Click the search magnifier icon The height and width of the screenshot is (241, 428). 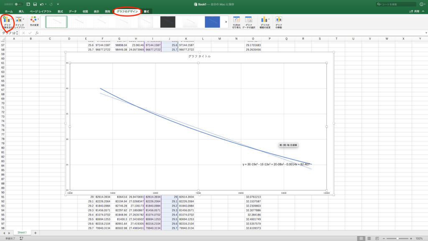tap(379, 4)
